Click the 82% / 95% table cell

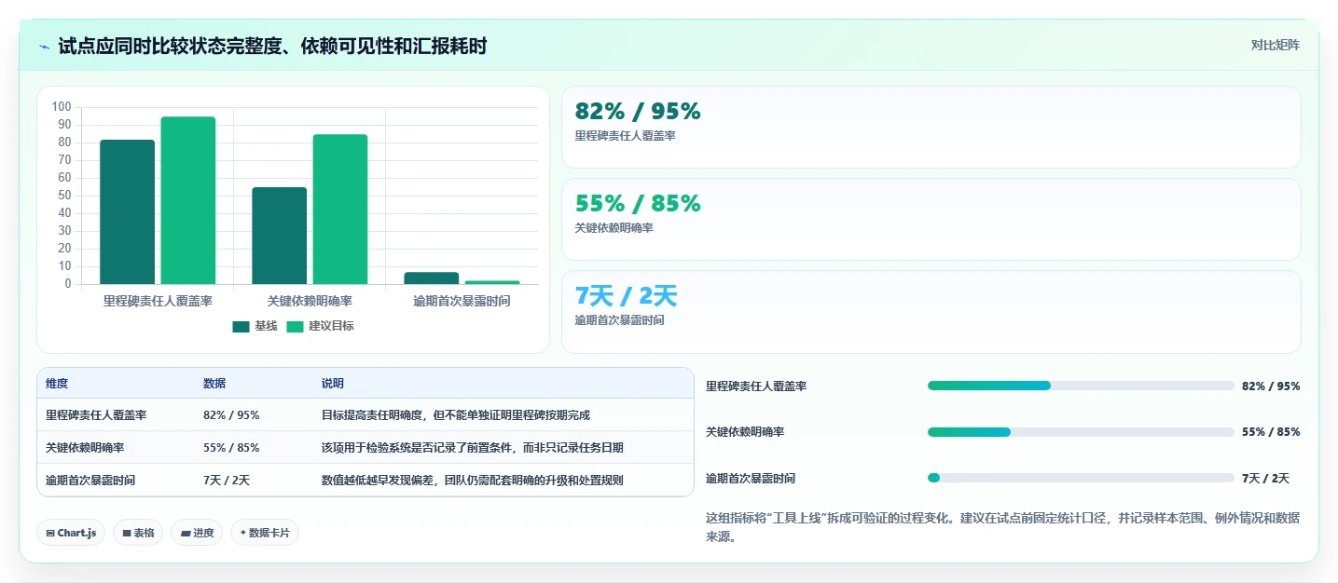[x=231, y=415]
